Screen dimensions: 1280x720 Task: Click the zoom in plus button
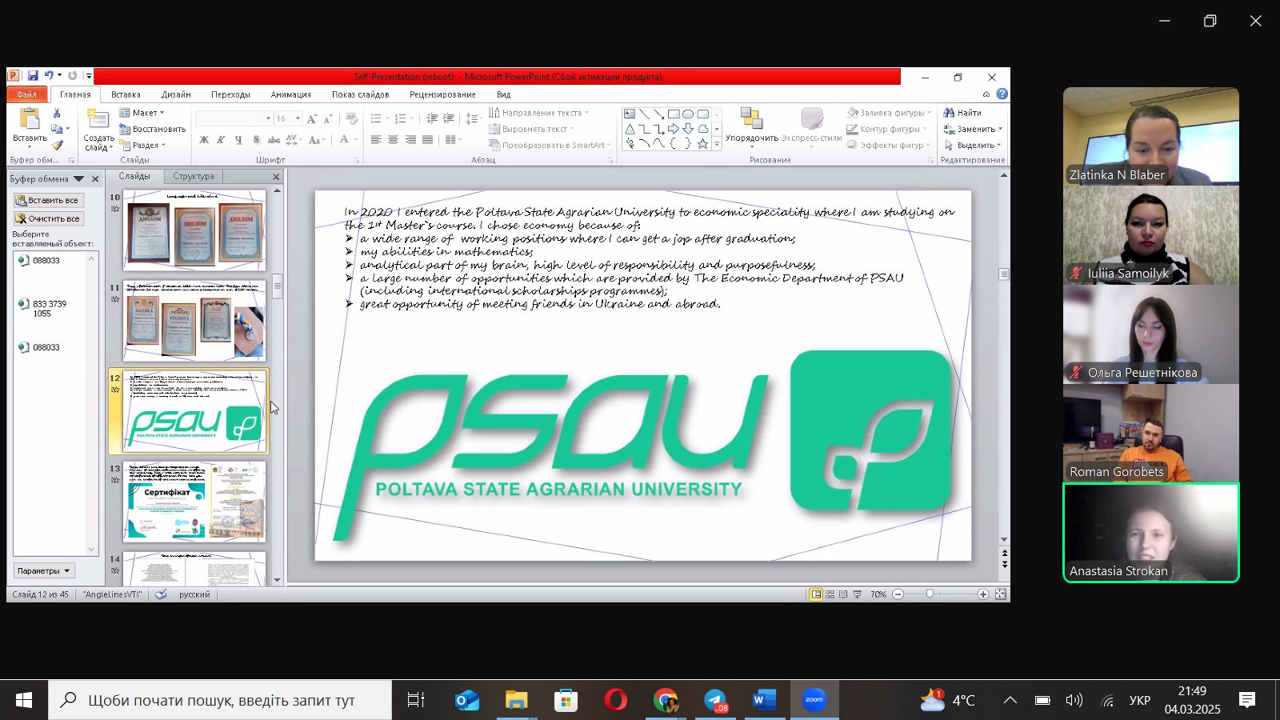click(x=982, y=594)
